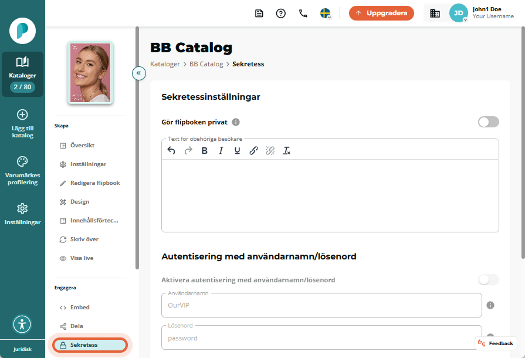525x358 pixels.
Task: Click the insert link icon
Action: 254,151
